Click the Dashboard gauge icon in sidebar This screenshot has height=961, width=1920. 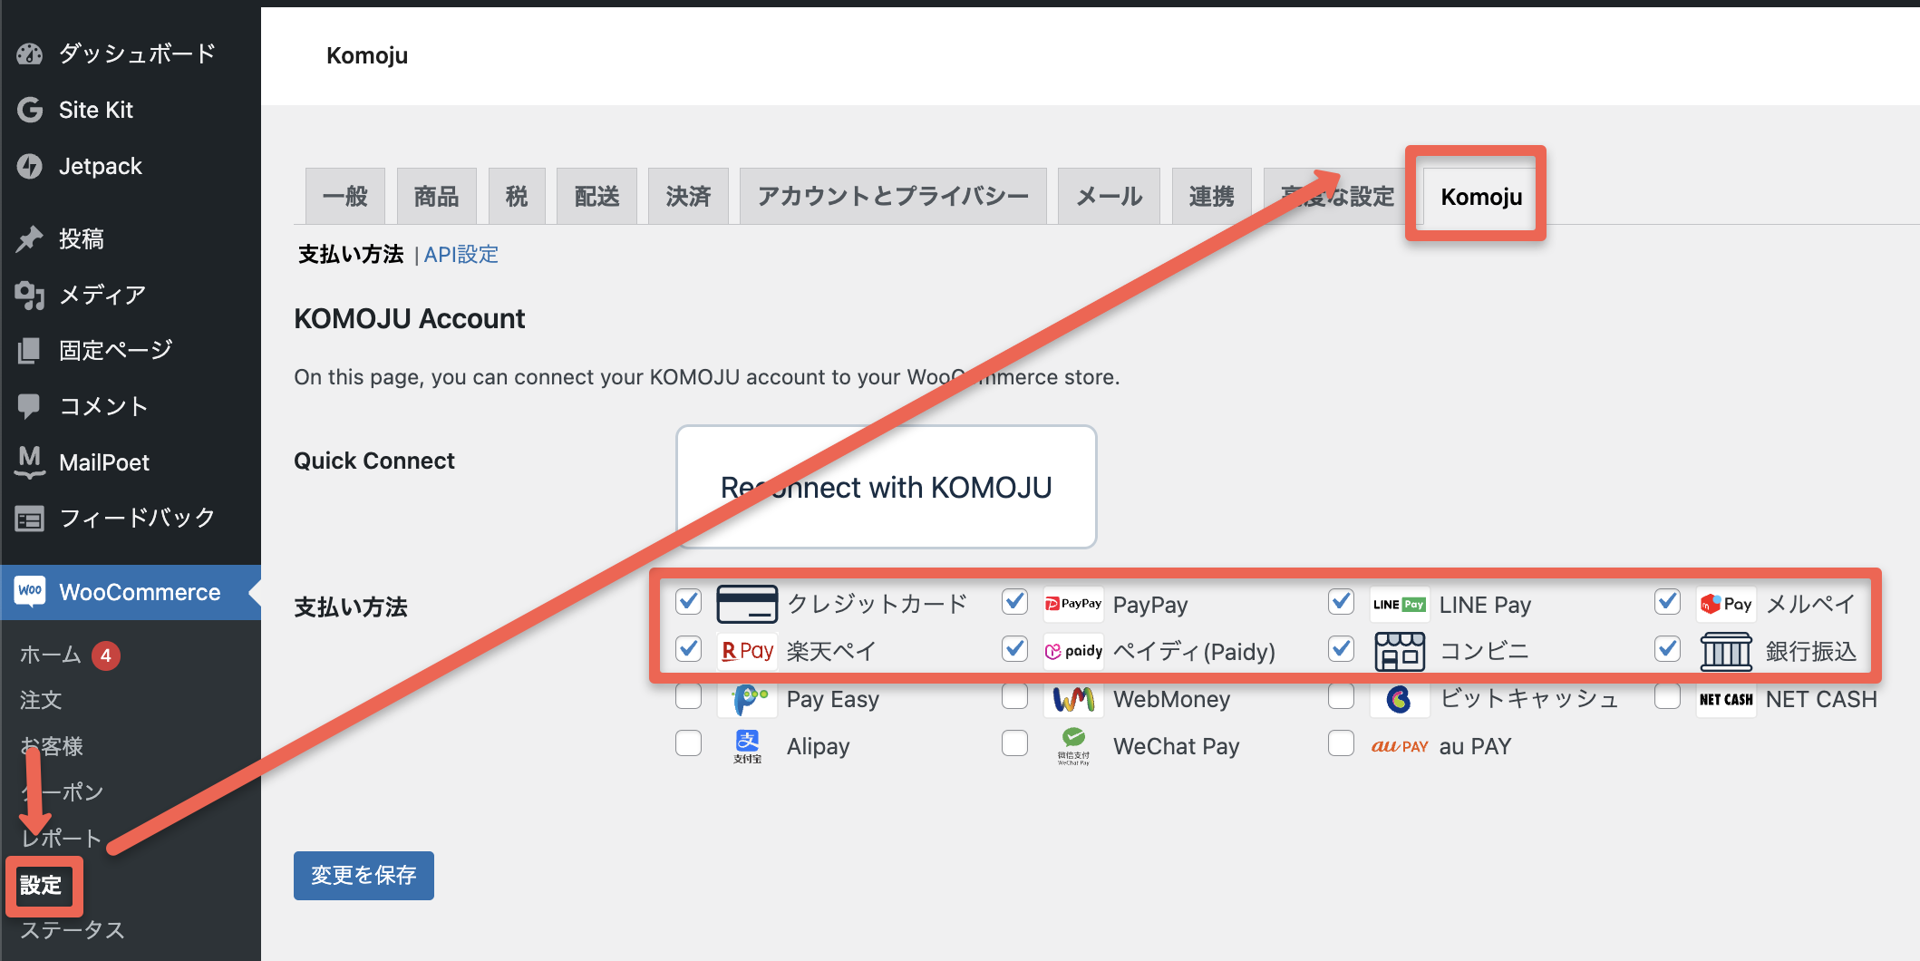pyautogui.click(x=30, y=54)
